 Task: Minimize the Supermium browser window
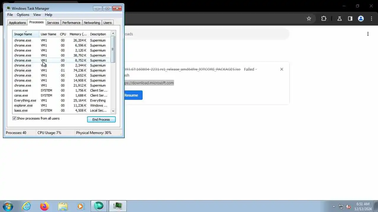[x=344, y=6]
